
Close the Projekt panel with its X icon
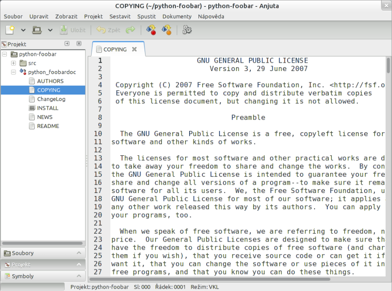click(x=79, y=44)
